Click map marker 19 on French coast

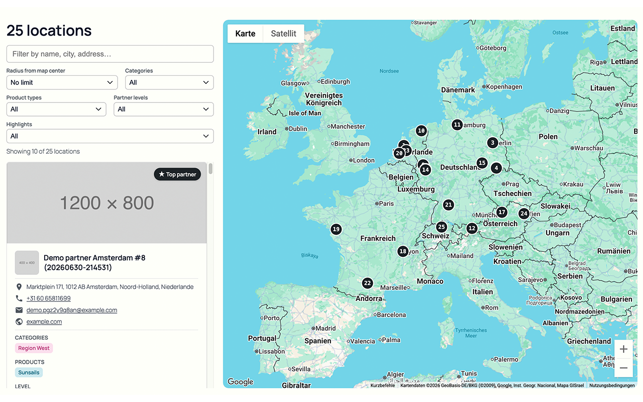[336, 229]
